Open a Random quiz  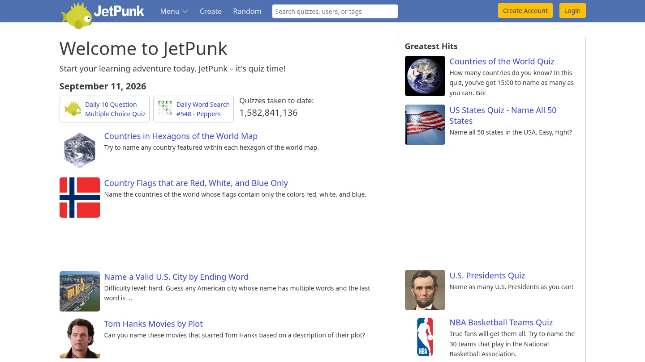247,11
